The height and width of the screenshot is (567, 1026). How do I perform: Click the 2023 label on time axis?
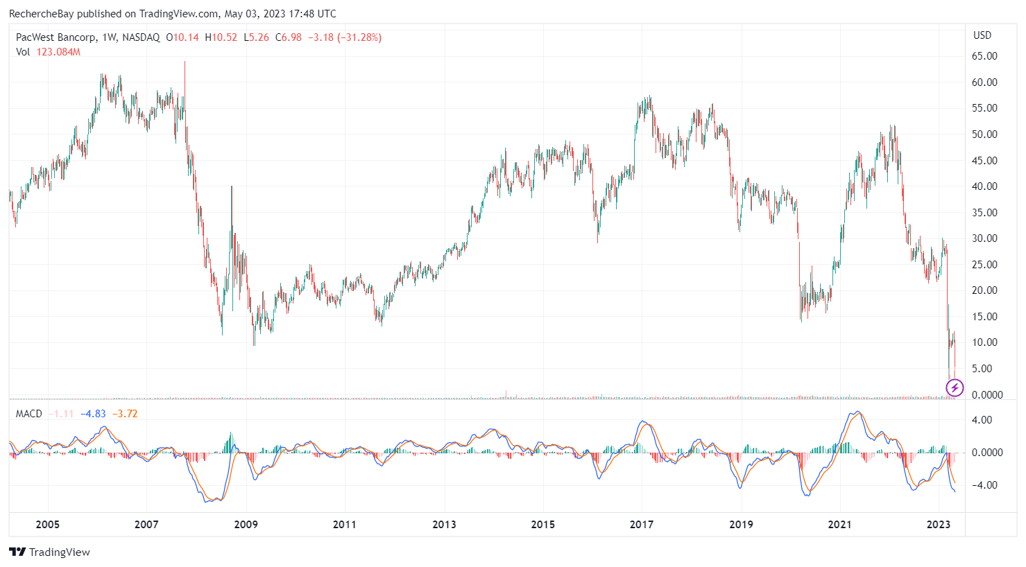(x=939, y=525)
